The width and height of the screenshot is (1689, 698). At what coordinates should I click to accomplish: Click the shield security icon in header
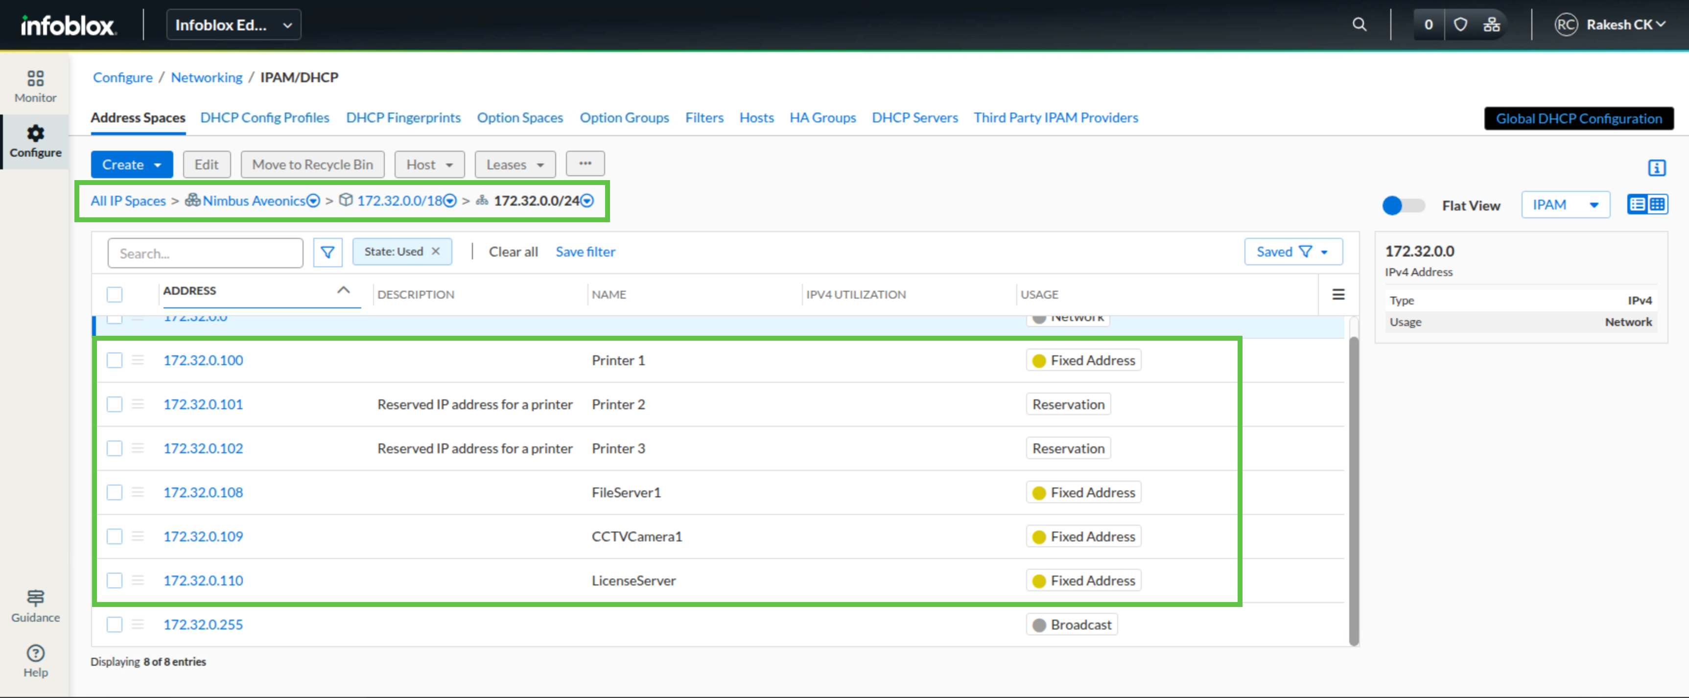(1460, 25)
